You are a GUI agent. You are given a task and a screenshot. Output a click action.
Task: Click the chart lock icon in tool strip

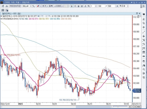click(144, 65)
